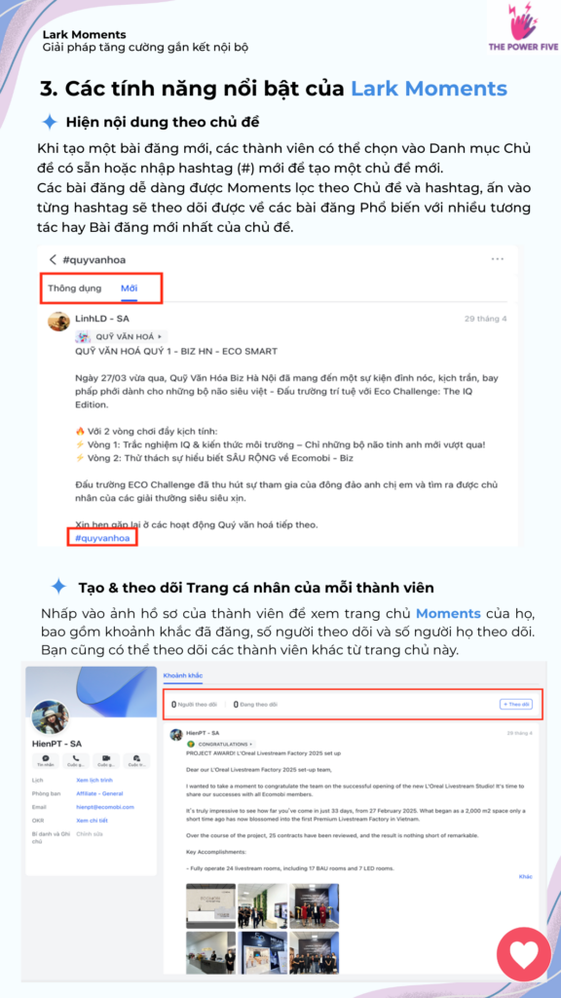Open the first photo thumbnail in post

(x=210, y=905)
